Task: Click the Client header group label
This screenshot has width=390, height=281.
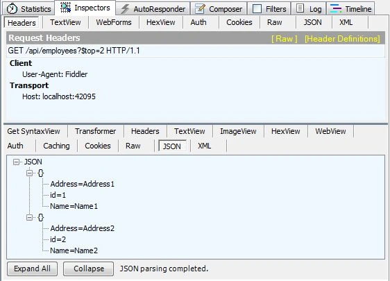Action: coord(21,63)
